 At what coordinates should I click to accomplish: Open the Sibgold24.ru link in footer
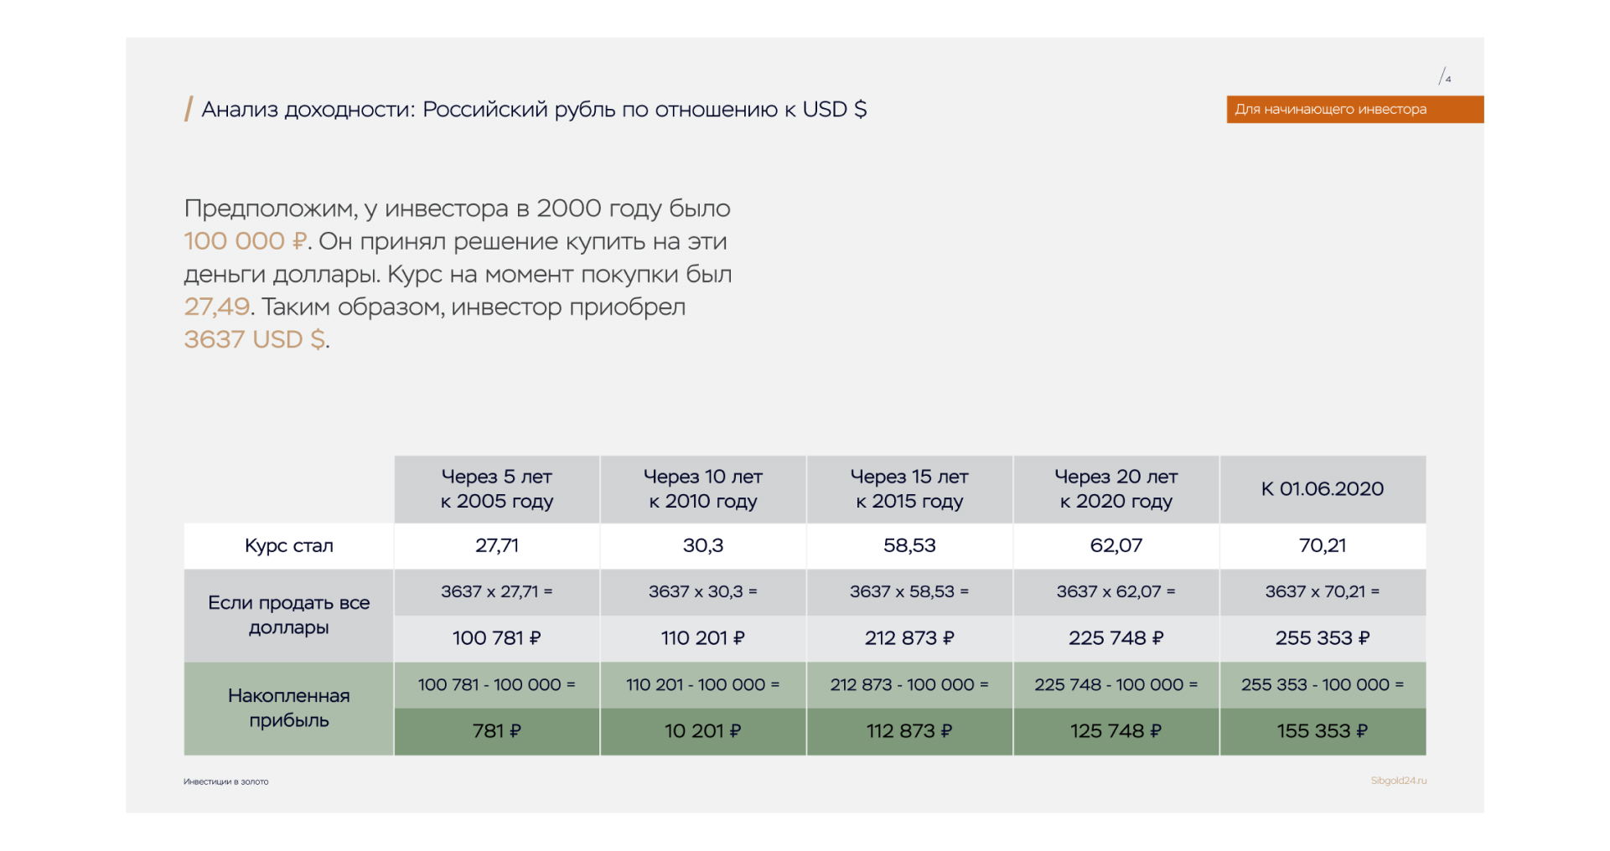[x=1398, y=781]
